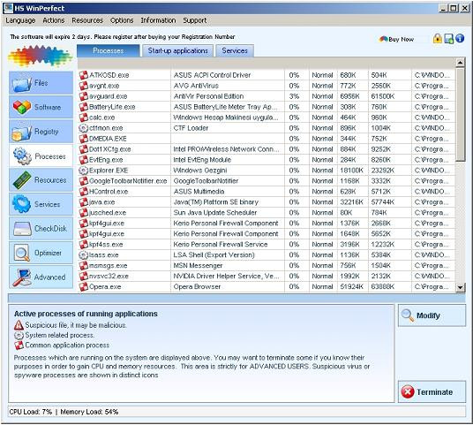The image size is (473, 425).
Task: Click the system icon beside Explorer.EXE
Action: pos(83,171)
